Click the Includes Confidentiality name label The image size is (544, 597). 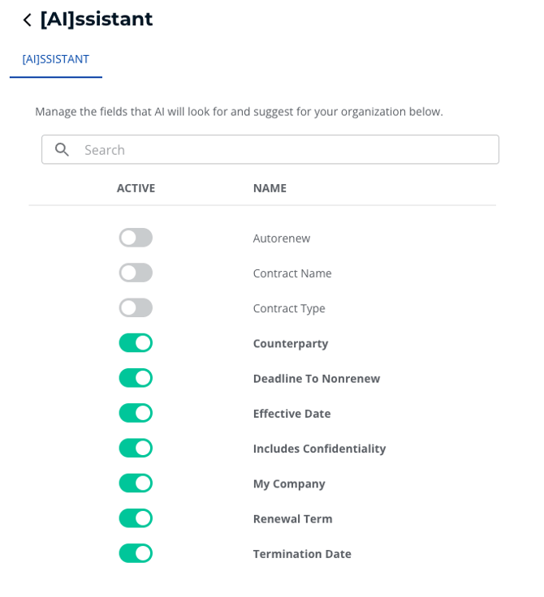[319, 449]
